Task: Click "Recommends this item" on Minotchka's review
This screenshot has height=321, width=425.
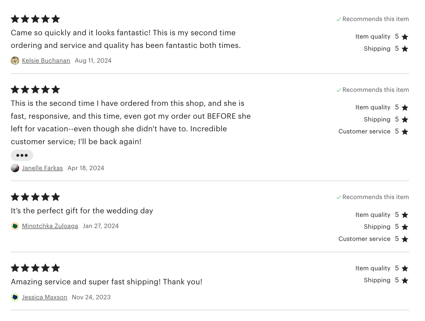Action: pos(375,197)
